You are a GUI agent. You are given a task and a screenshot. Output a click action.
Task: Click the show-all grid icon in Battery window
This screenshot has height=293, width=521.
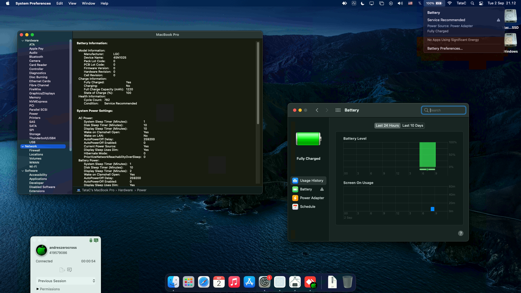(338, 110)
